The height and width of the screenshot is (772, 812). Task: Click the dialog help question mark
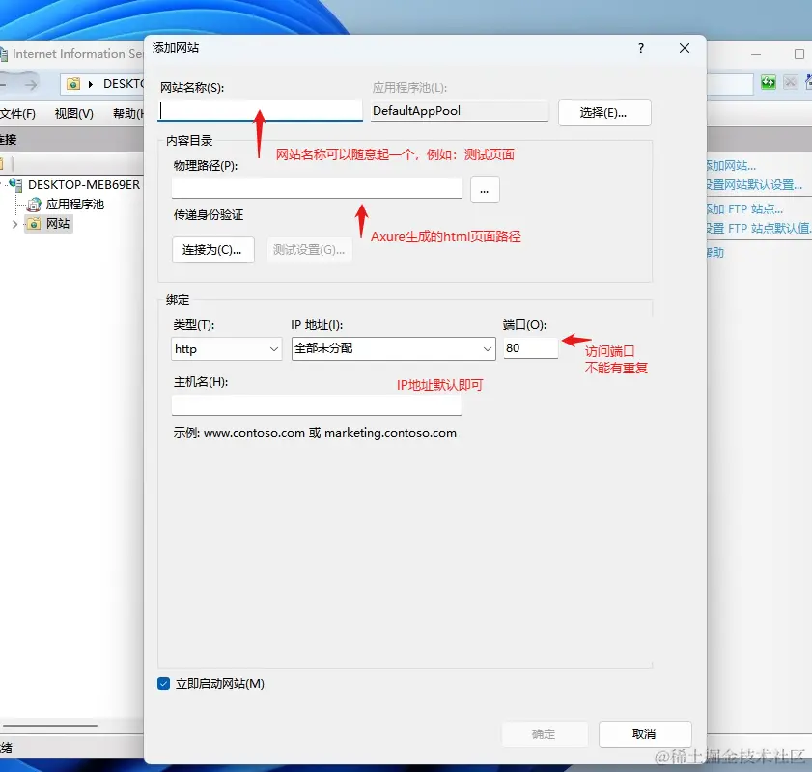coord(641,48)
